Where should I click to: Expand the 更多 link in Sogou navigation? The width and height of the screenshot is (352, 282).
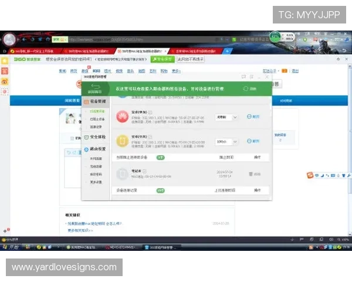176,71
